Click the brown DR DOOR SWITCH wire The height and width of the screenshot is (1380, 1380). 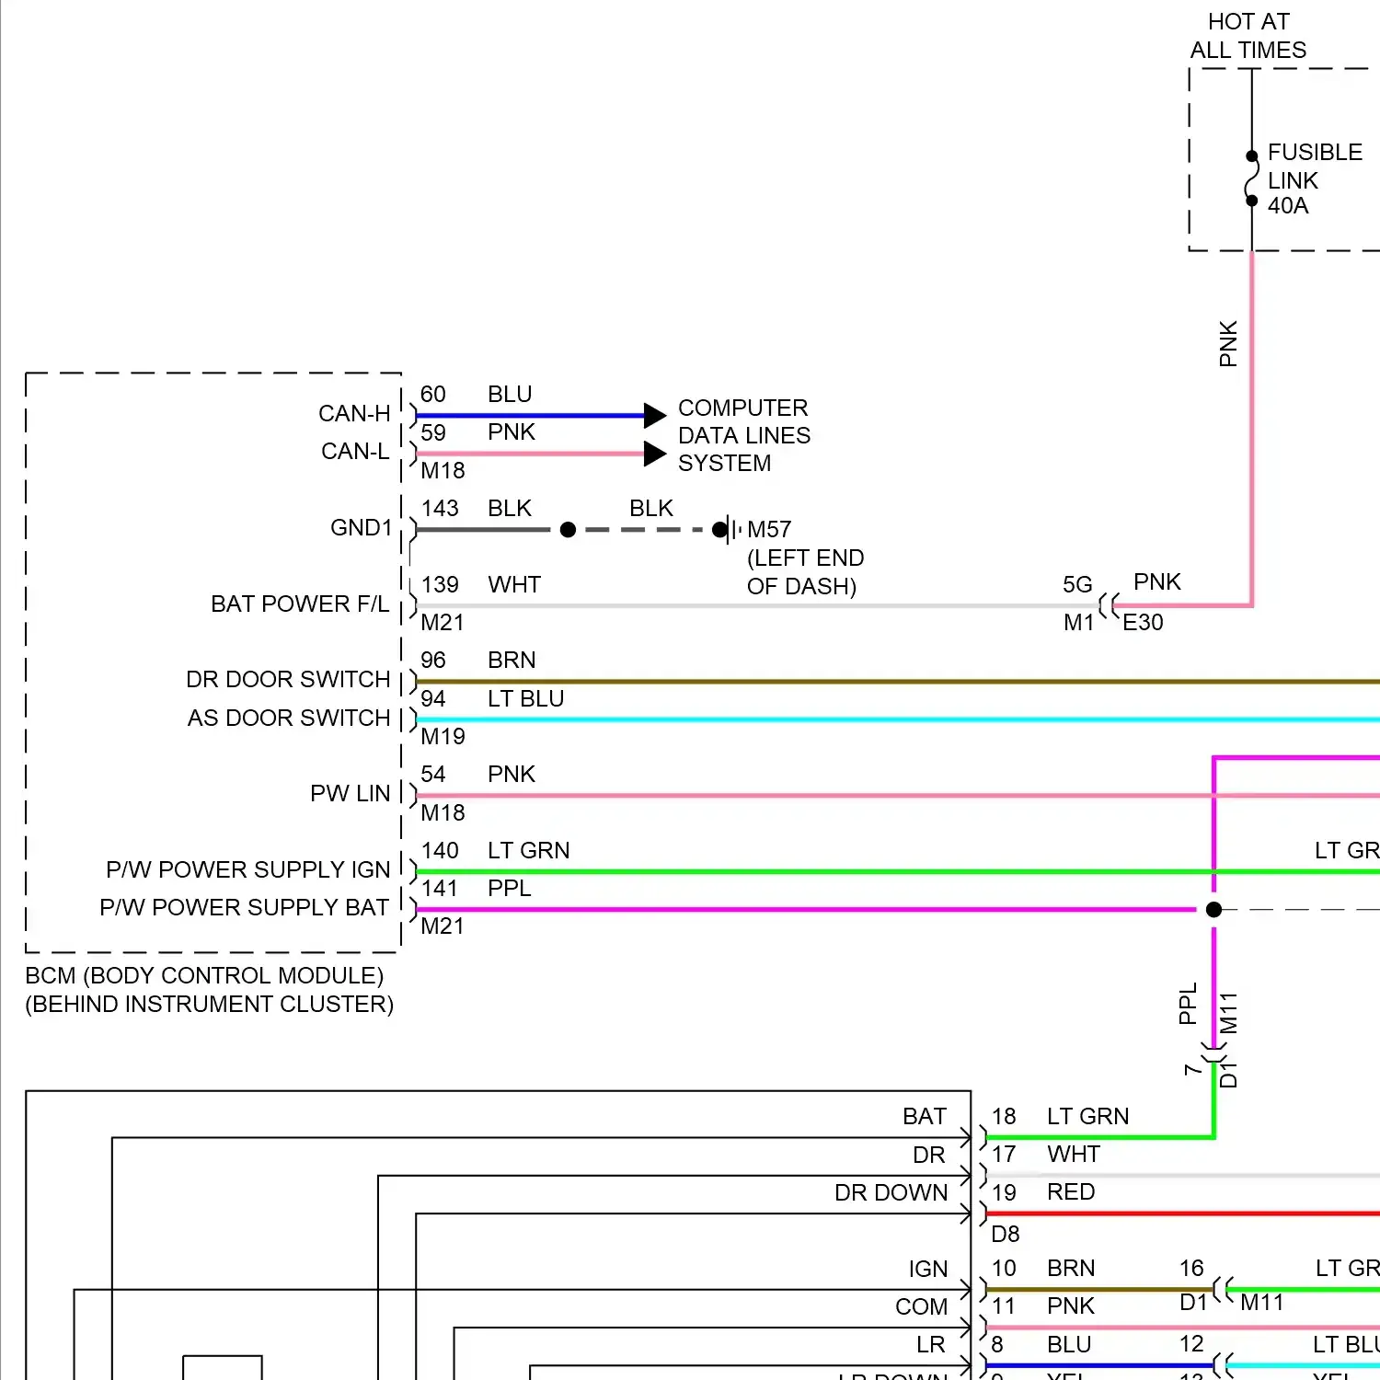[897, 682]
